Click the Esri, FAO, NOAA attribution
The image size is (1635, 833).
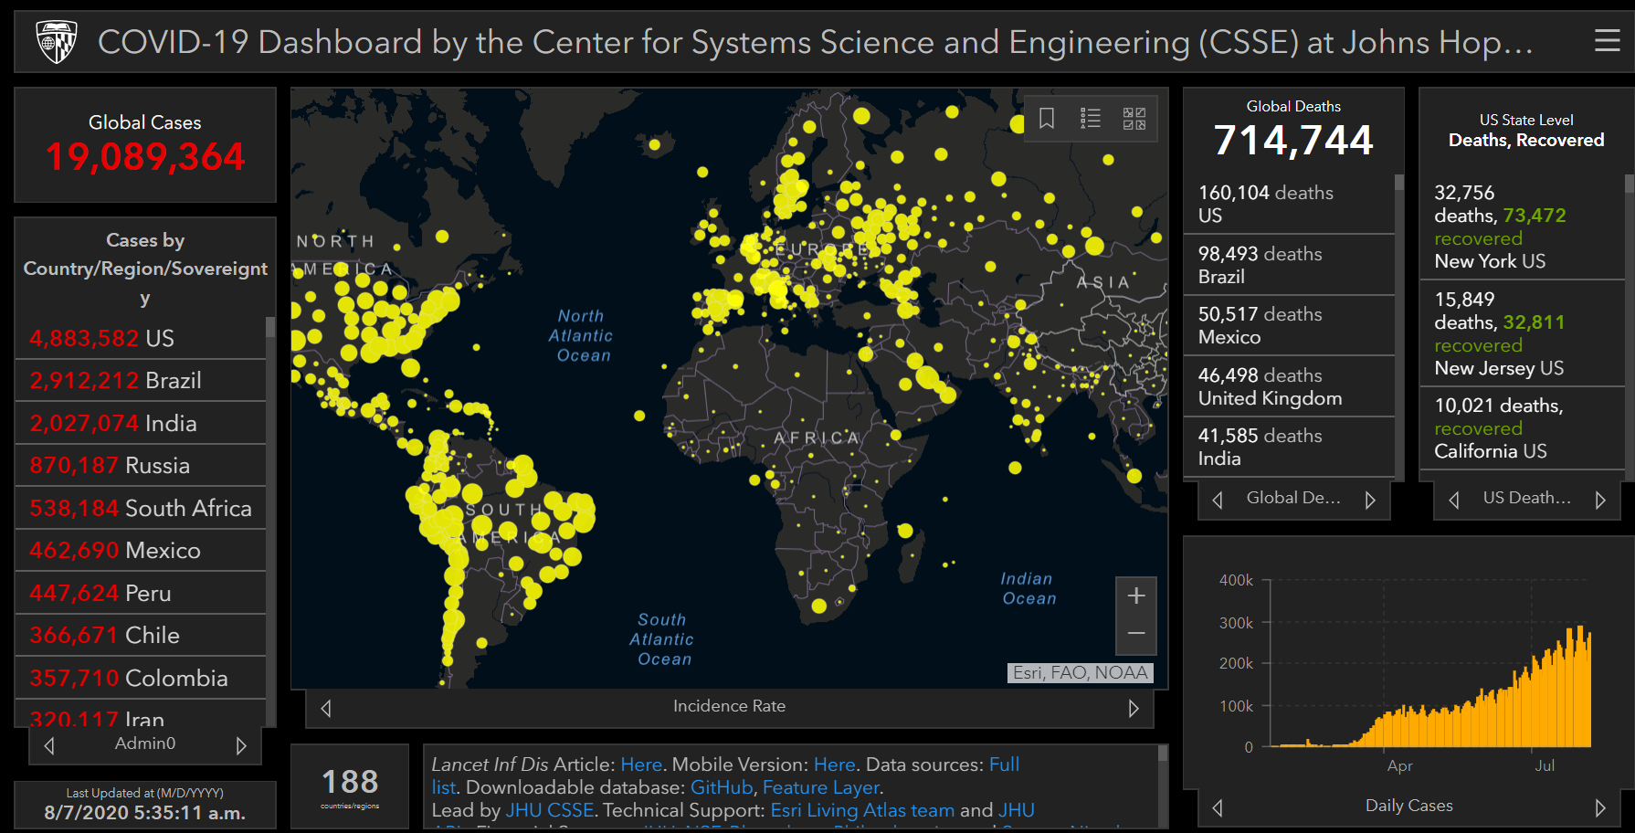1080,673
